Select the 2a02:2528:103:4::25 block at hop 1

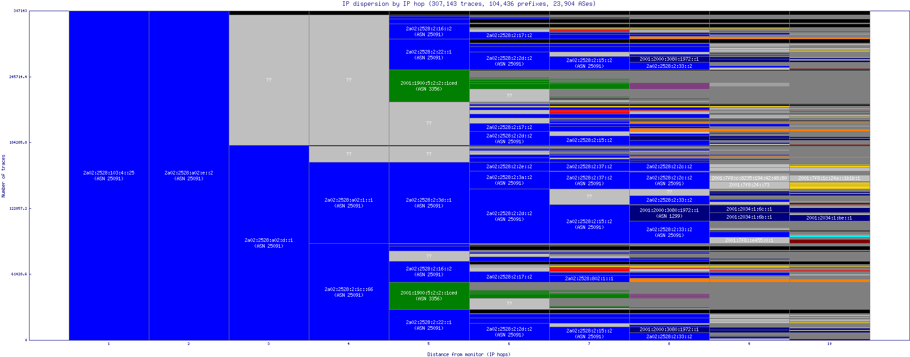[x=109, y=175]
